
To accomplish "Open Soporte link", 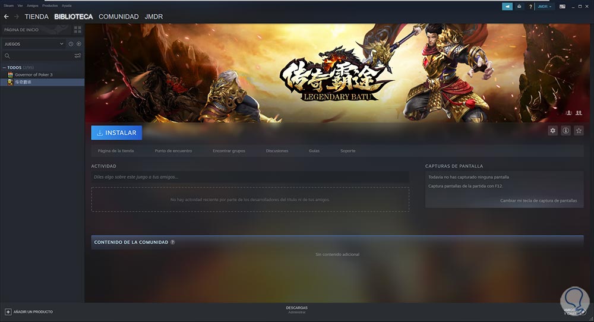I will (x=347, y=151).
